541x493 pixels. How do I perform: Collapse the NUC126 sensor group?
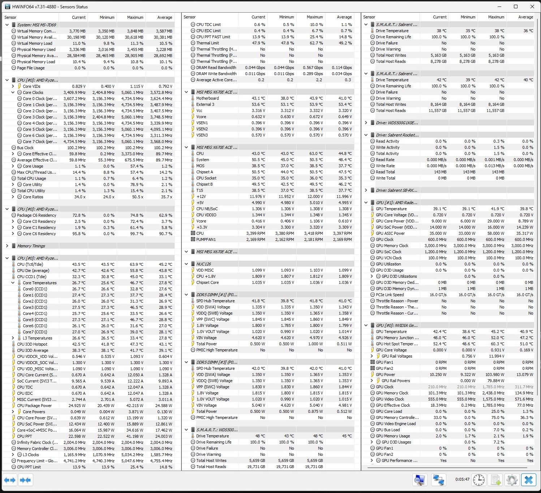(x=186, y=264)
